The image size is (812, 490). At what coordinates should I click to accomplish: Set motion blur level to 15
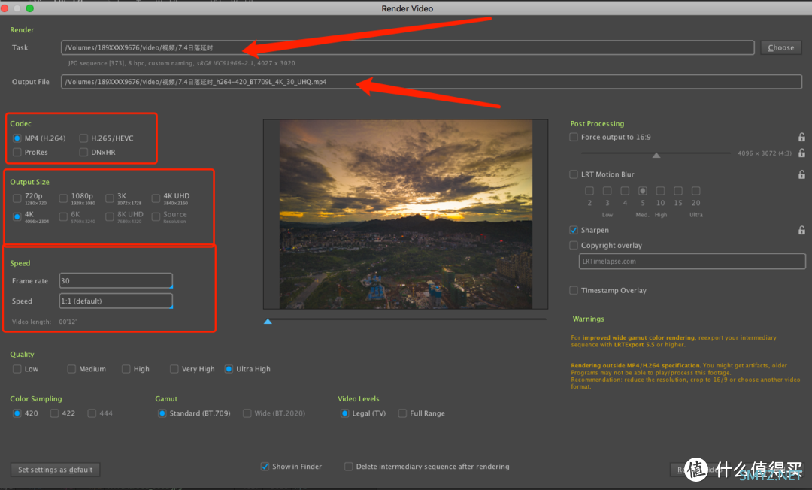[x=678, y=191]
